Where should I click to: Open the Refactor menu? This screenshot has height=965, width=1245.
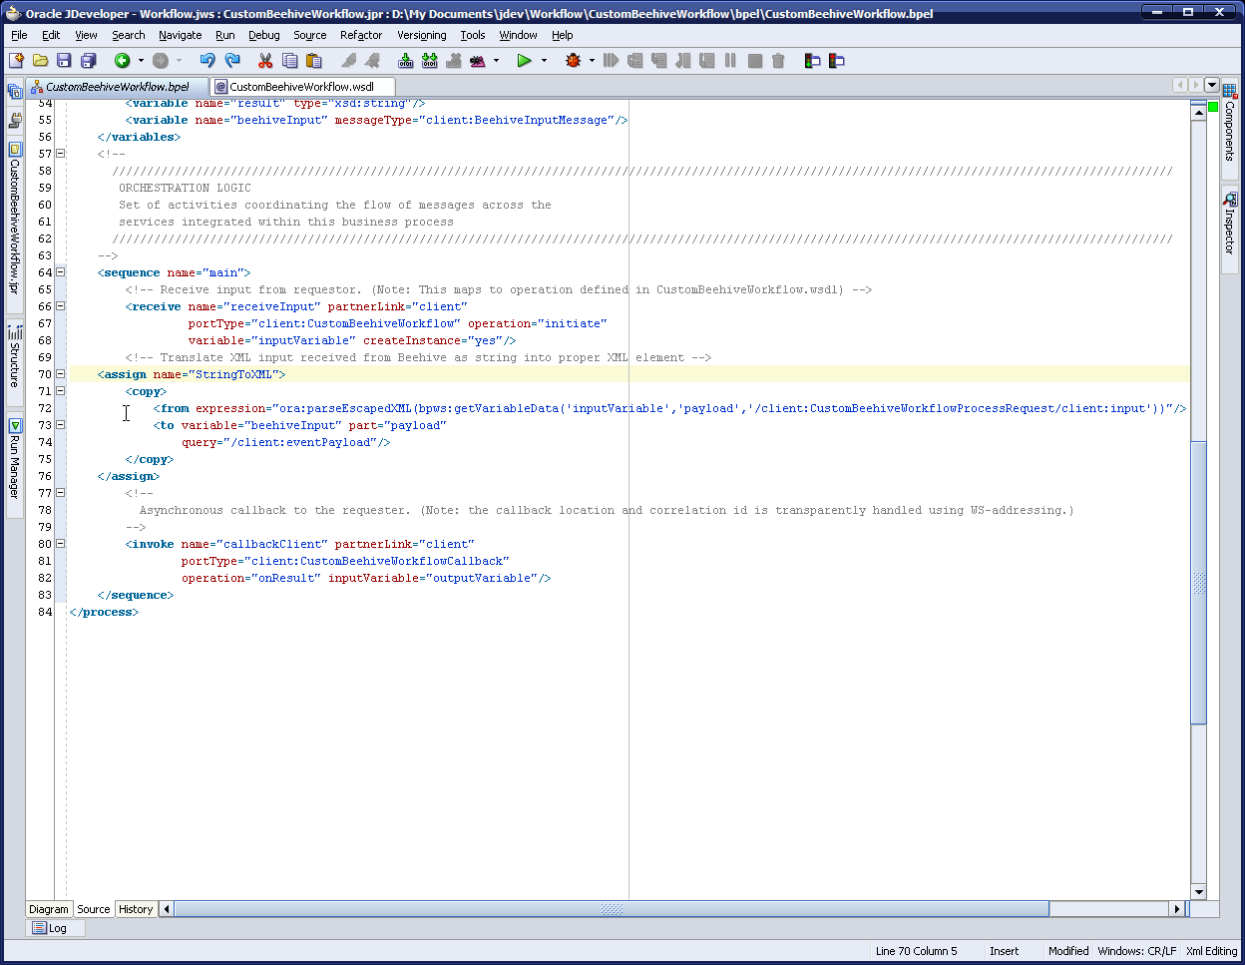(361, 35)
